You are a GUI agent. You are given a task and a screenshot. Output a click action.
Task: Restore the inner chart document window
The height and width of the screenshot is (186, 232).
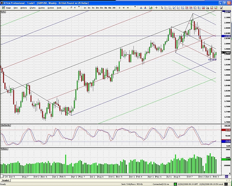[x=71, y=8]
